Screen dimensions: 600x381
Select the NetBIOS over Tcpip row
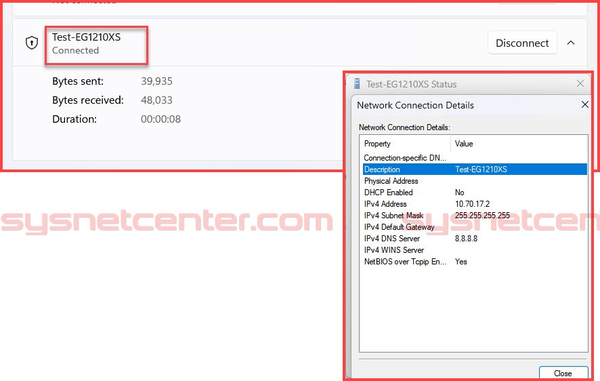click(475, 262)
